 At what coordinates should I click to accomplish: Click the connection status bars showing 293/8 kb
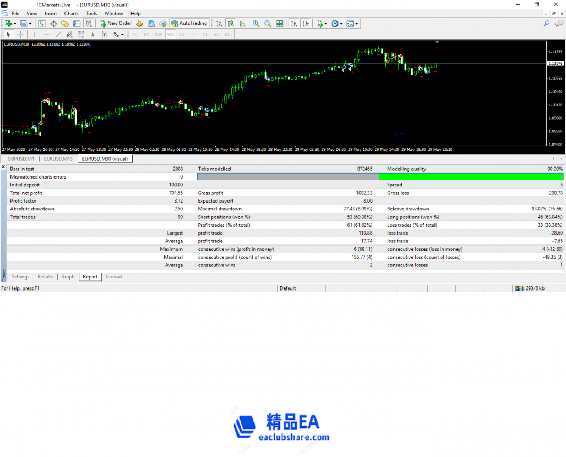coord(520,288)
